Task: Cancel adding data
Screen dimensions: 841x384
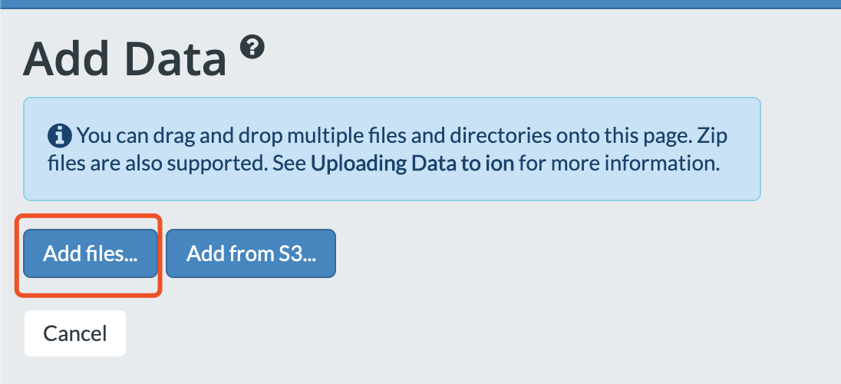Action: 75,333
